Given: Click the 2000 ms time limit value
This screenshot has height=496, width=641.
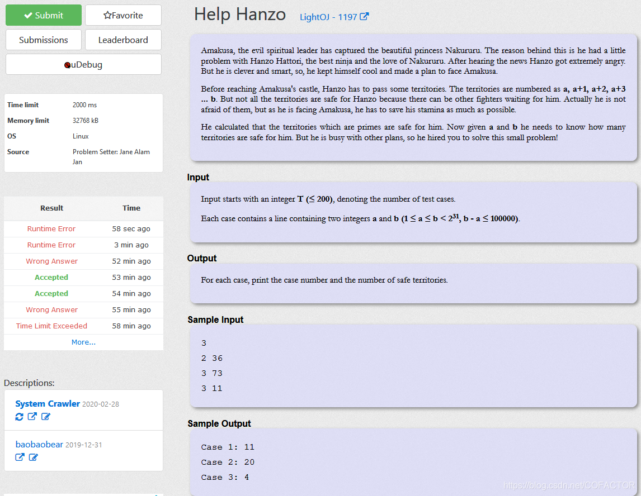Looking at the screenshot, I should (x=84, y=105).
